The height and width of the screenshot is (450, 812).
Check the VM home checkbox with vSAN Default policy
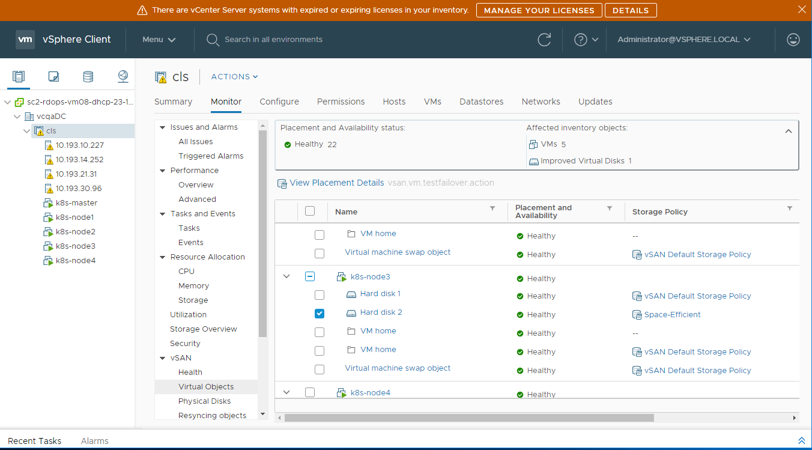(x=320, y=351)
